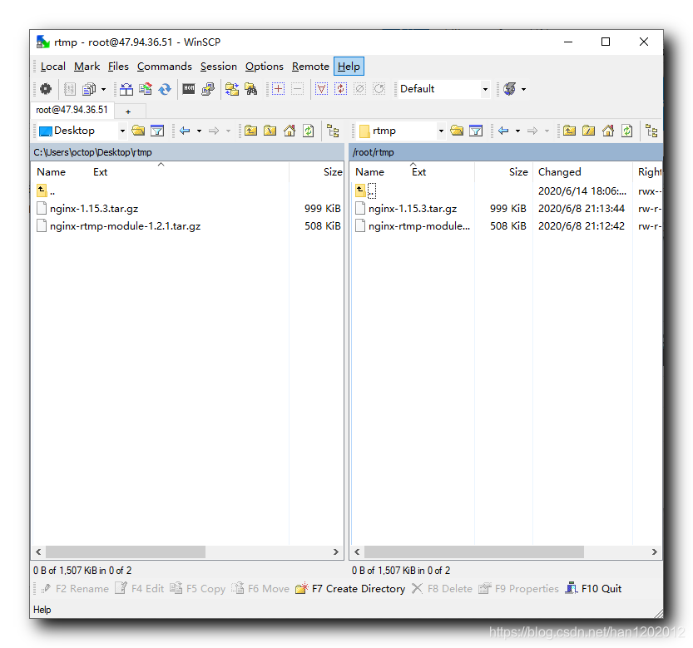The width and height of the screenshot is (693, 648).
Task: Go to local Root Directory icon
Action: tap(270, 131)
